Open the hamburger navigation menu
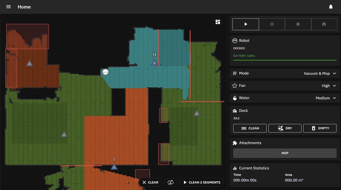The width and height of the screenshot is (341, 190). tap(9, 7)
